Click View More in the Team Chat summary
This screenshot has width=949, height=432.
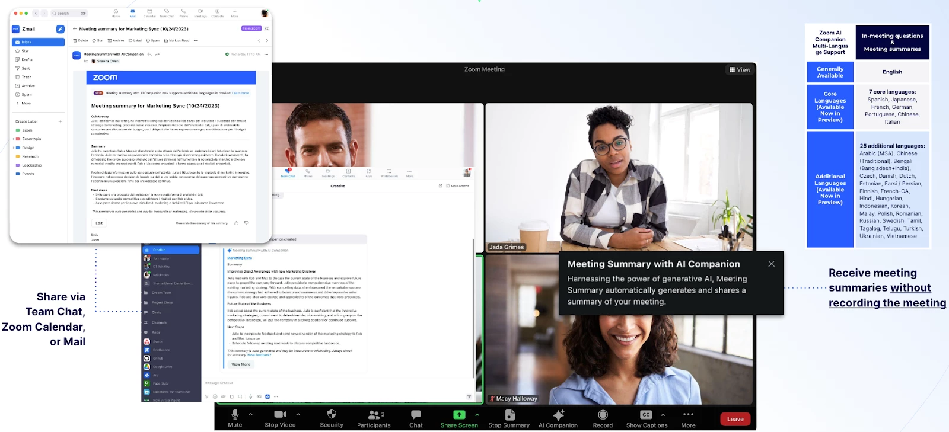coord(241,364)
